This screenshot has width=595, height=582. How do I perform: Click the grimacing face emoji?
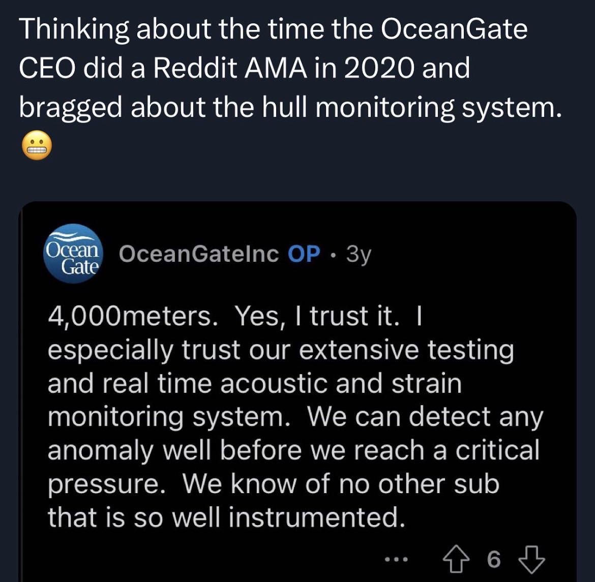click(x=36, y=148)
